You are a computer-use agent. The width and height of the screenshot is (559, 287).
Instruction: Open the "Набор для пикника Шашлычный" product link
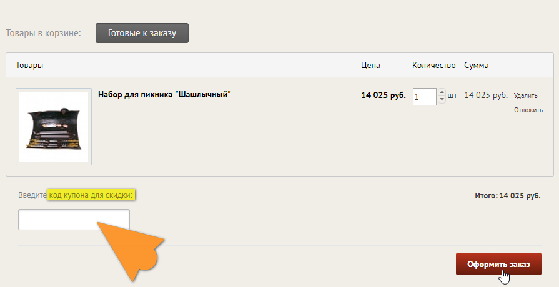[x=164, y=95]
